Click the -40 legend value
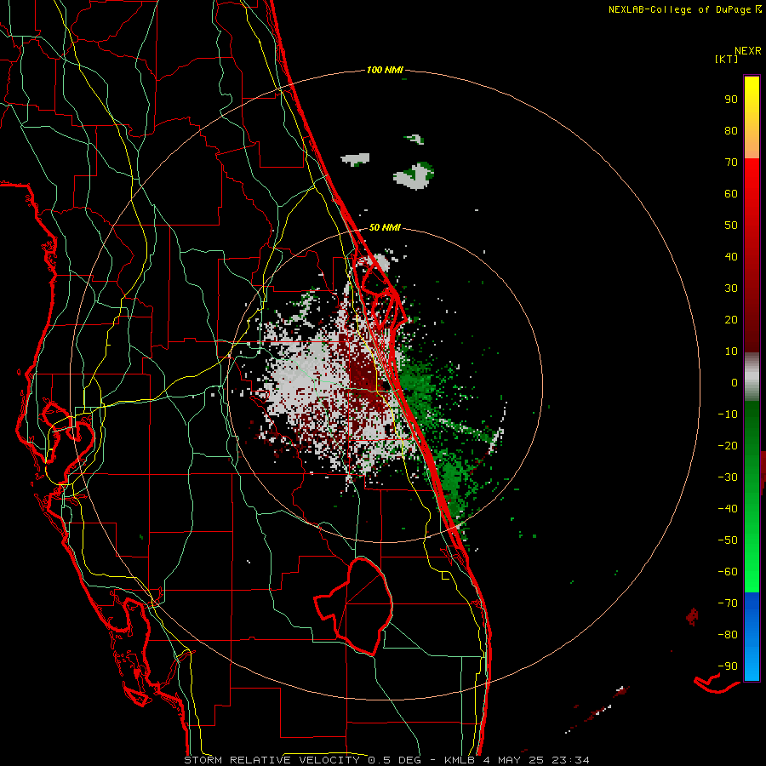Screen dimensions: 766x766 pyautogui.click(x=728, y=509)
